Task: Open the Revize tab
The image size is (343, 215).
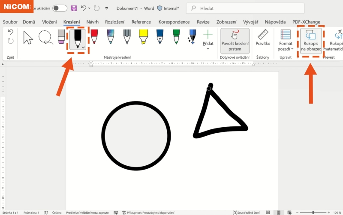Action: [203, 22]
